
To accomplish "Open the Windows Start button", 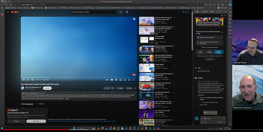I will [x=74, y=128].
